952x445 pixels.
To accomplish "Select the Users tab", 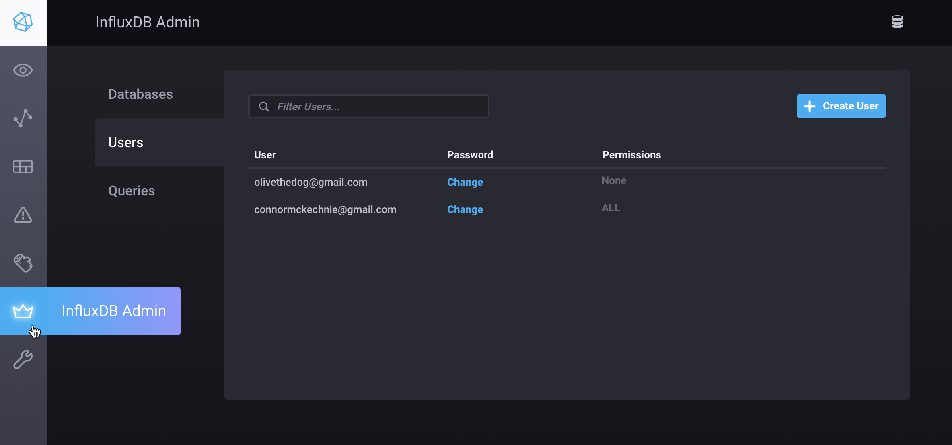I will [125, 142].
